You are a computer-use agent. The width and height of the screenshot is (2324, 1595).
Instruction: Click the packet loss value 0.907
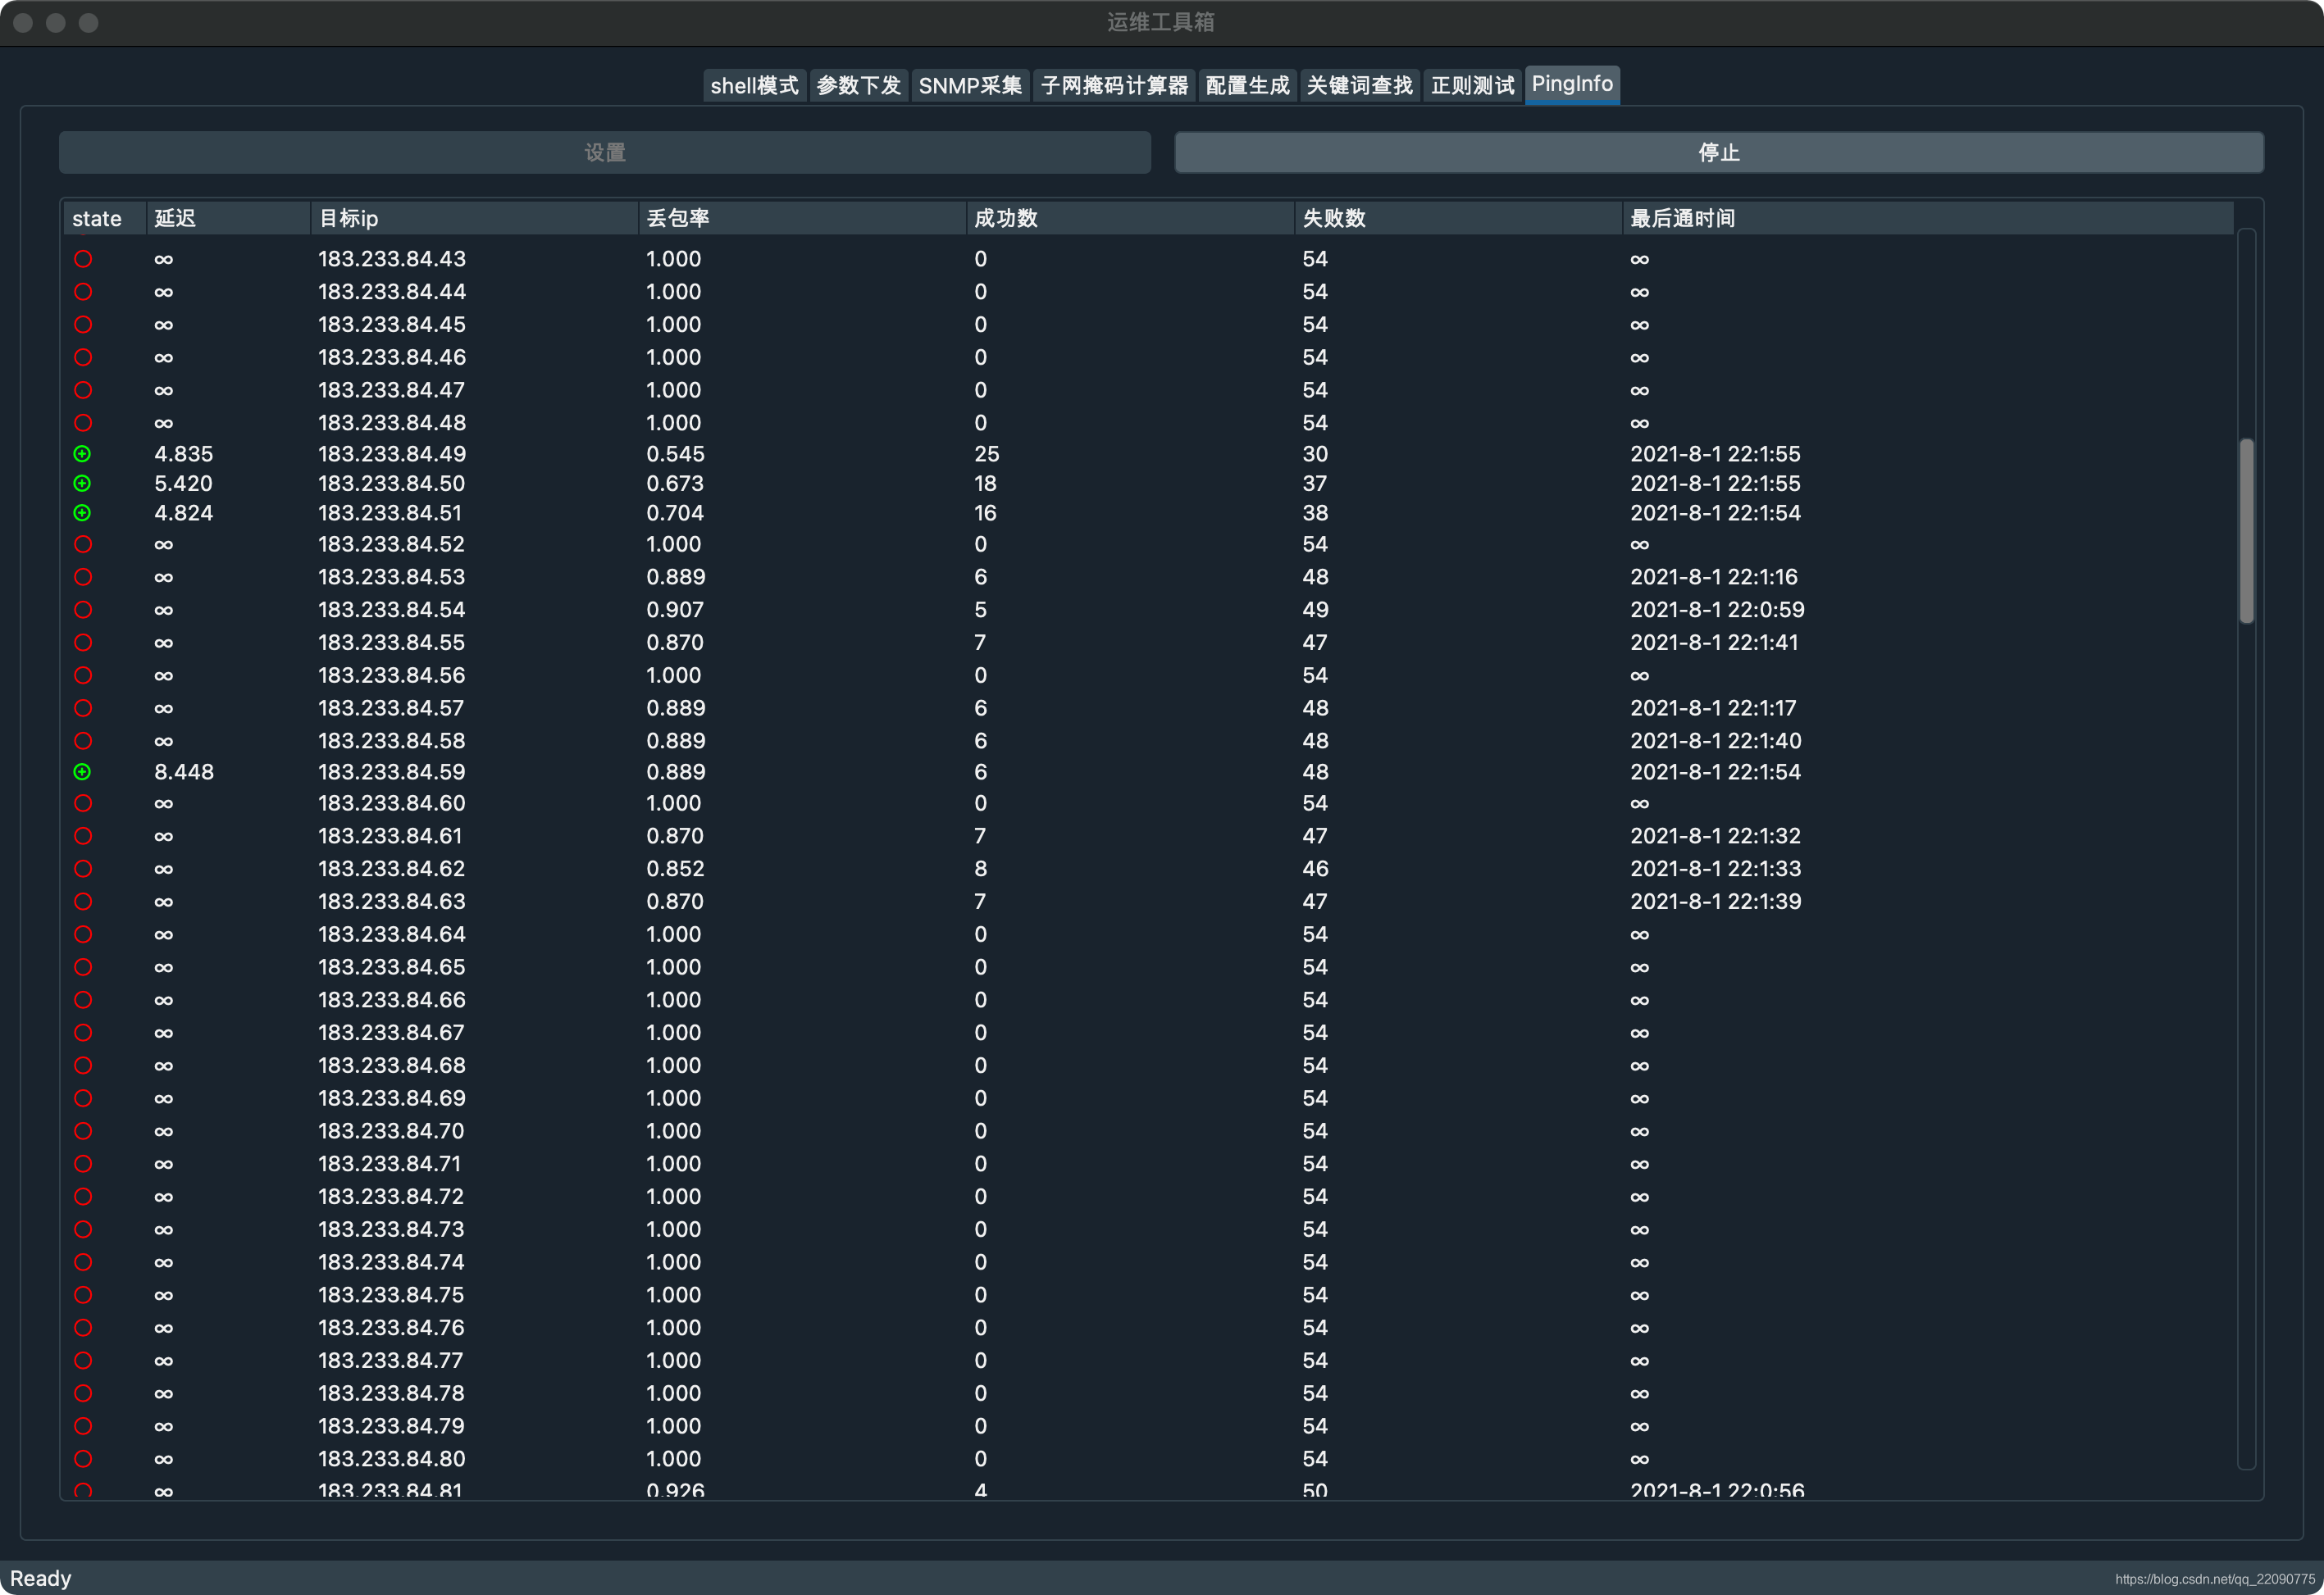coord(675,610)
